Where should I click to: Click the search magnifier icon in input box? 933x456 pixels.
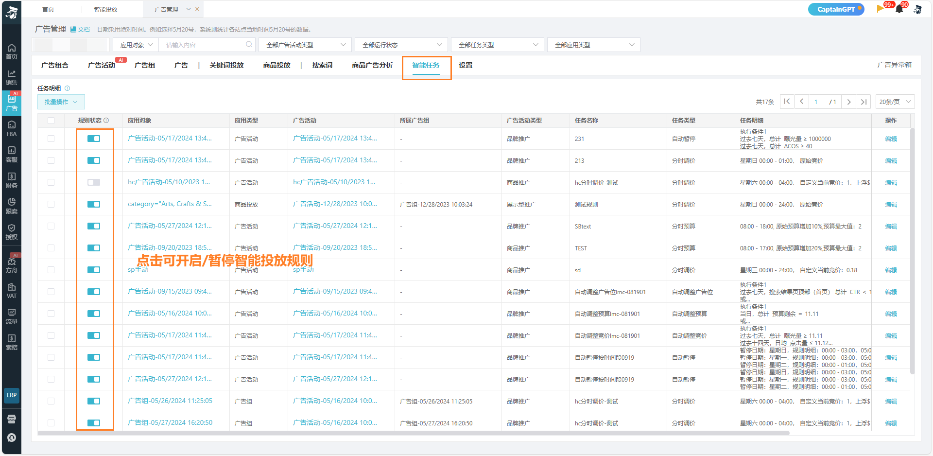(249, 44)
